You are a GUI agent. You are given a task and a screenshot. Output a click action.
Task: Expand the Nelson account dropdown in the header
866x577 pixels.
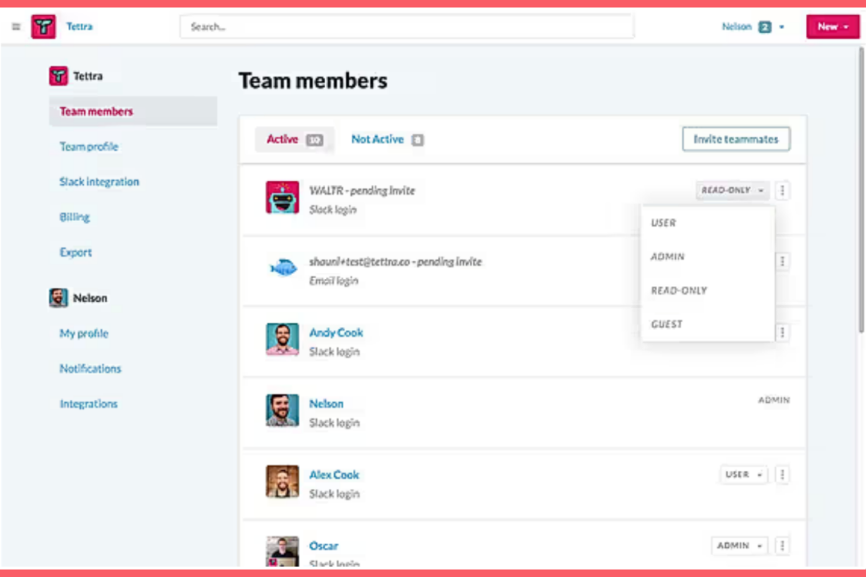pyautogui.click(x=781, y=26)
